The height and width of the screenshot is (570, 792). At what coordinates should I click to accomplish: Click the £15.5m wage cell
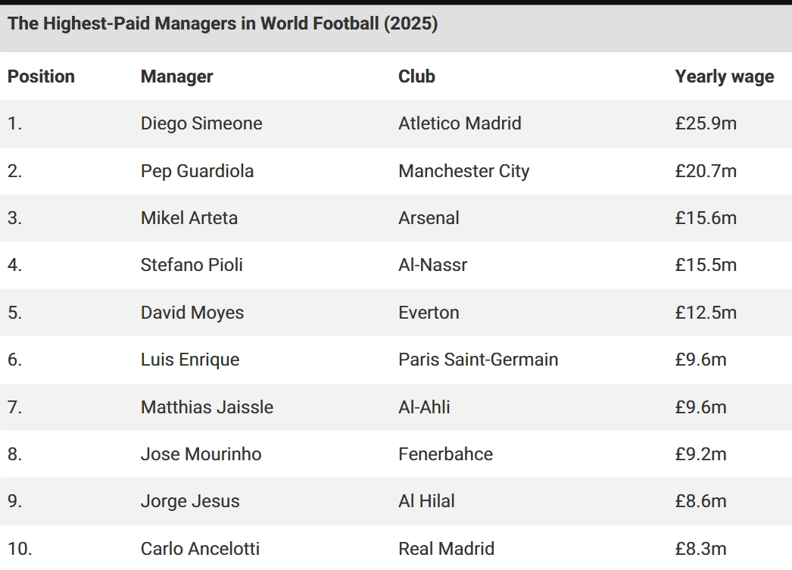tap(706, 265)
